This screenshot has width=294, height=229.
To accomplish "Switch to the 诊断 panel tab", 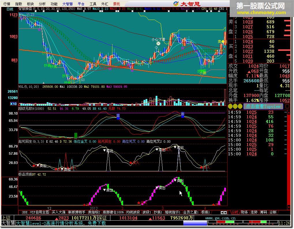I will pos(273,212).
